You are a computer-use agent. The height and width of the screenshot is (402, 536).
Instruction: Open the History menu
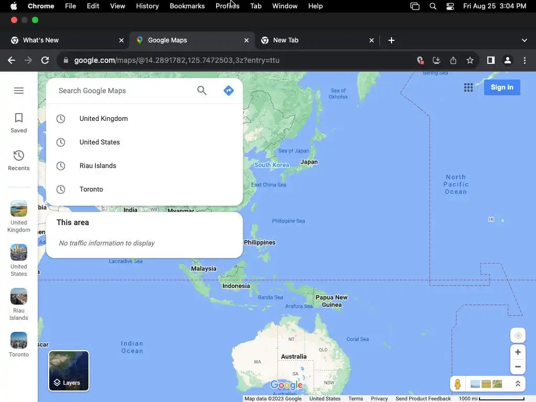[147, 6]
